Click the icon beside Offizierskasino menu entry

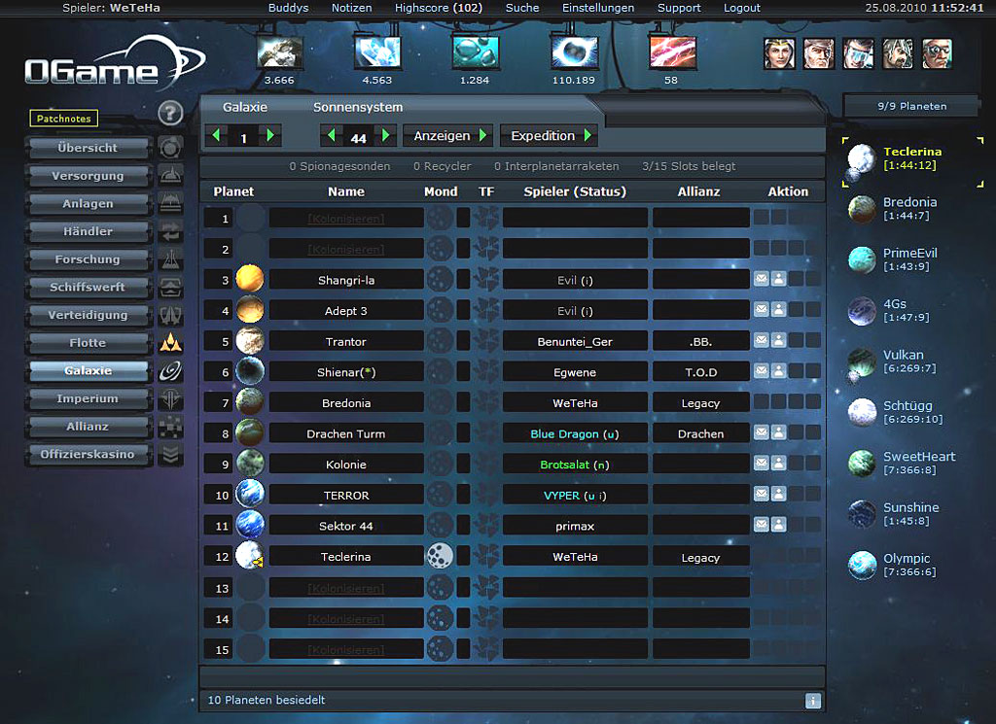pyautogui.click(x=170, y=455)
